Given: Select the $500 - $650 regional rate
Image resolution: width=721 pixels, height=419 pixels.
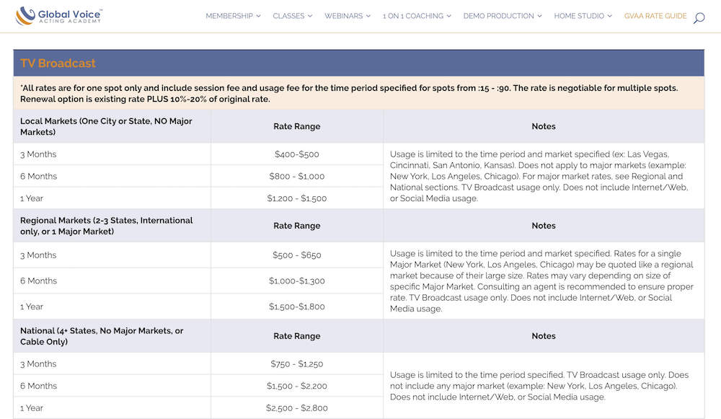Looking at the screenshot, I should tap(296, 255).
